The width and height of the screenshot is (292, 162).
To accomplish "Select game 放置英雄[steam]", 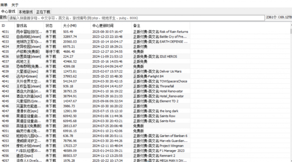I will pos(29,57).
